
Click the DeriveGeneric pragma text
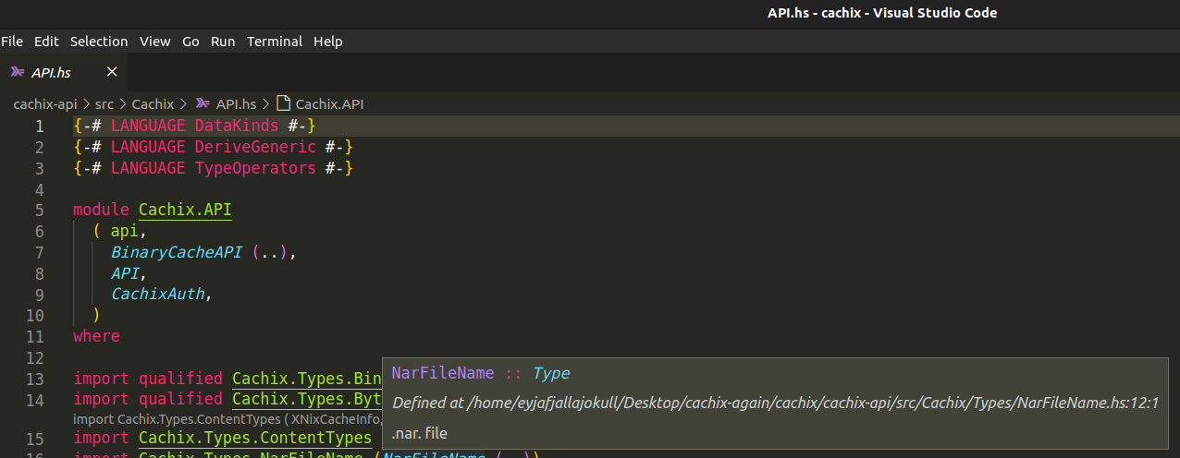click(254, 147)
